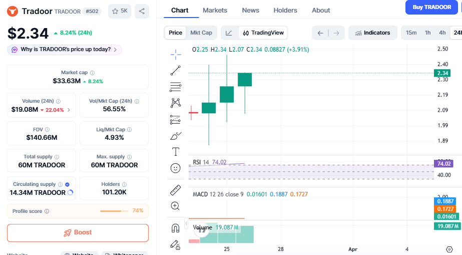Click the verified circulating supply badge
Screen dimensions: 462x255
click(x=67, y=184)
